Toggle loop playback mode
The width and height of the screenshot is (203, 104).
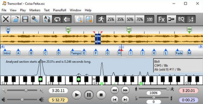[x=57, y=19]
